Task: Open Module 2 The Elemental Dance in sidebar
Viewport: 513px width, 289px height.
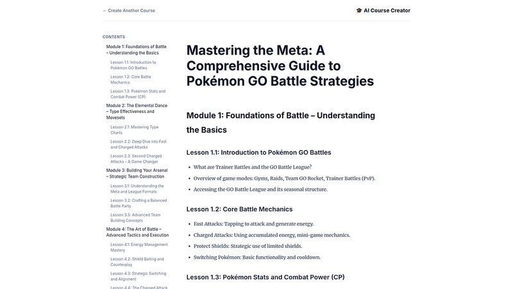Action: (136, 112)
